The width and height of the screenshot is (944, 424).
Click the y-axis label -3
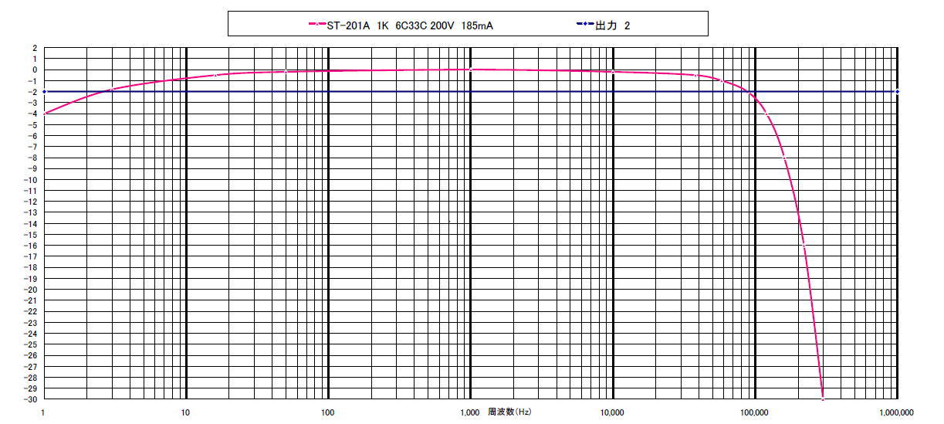32,103
